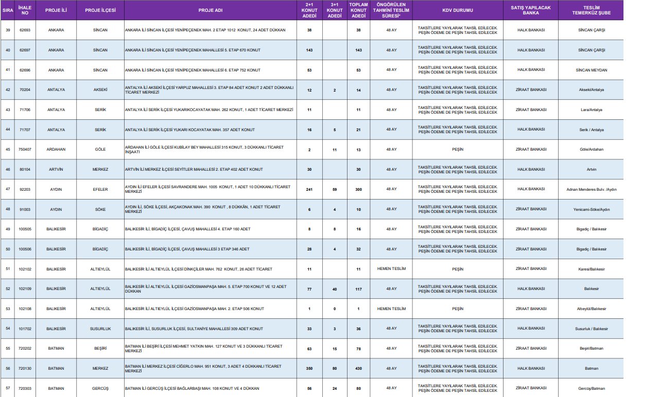Click tender number 80104

(25, 169)
